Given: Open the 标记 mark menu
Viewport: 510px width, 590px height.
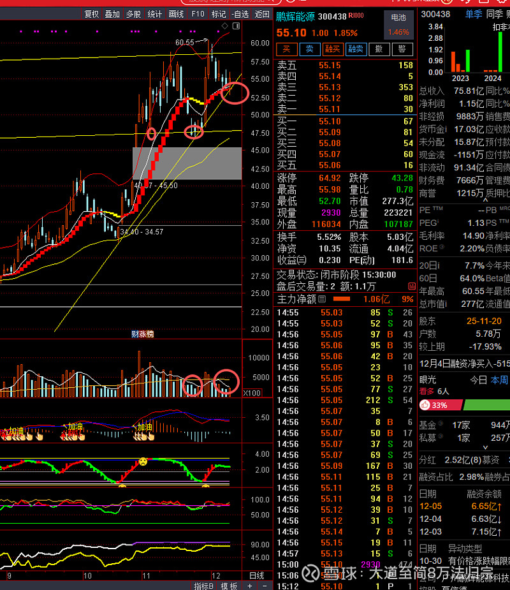Looking at the screenshot, I should [219, 14].
